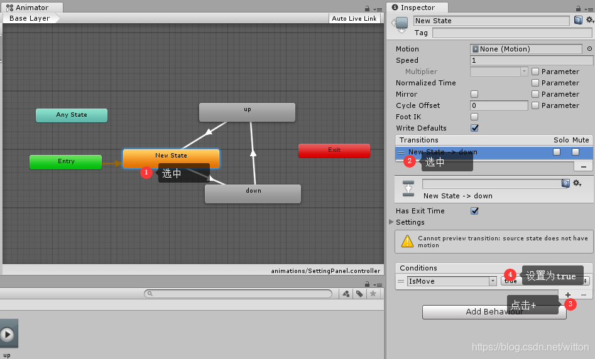Click the lock icon on Animator panel

[x=367, y=8]
